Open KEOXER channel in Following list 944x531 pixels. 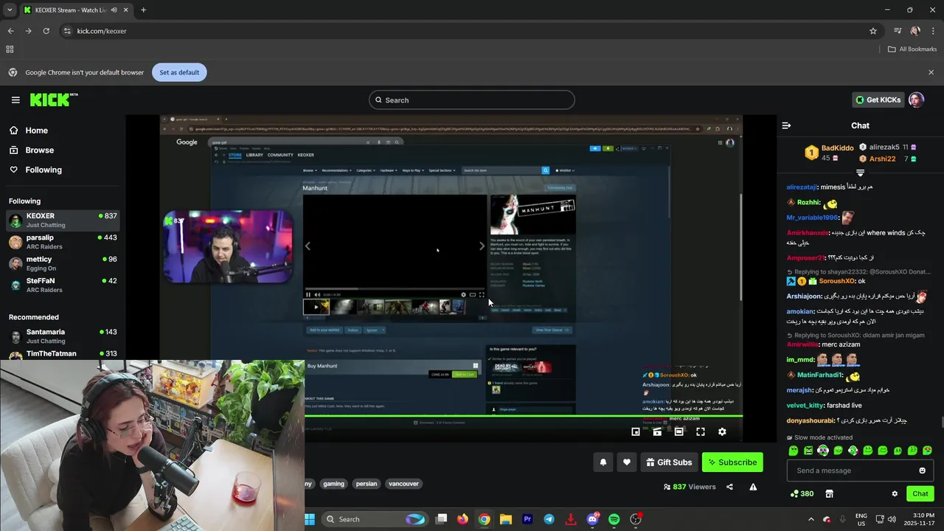[63, 220]
